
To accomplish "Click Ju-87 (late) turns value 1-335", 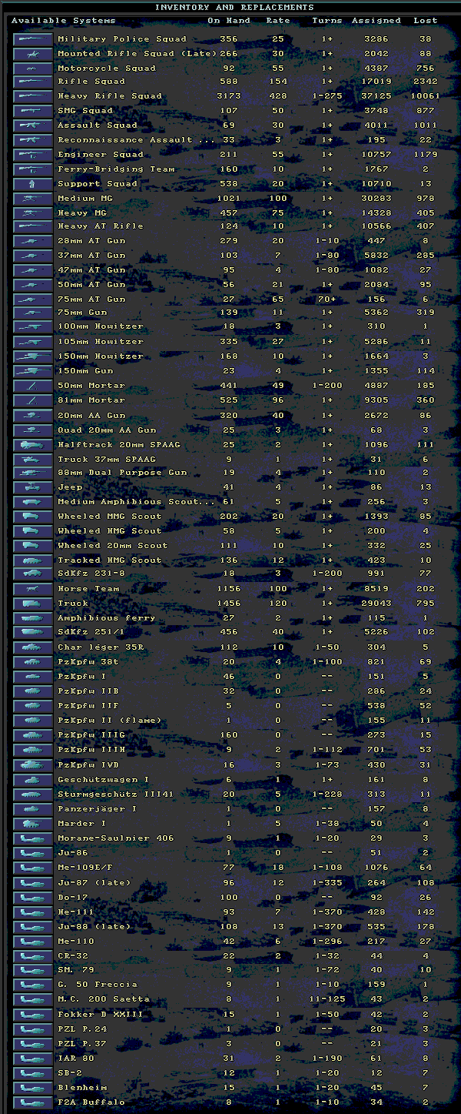I will tap(327, 882).
